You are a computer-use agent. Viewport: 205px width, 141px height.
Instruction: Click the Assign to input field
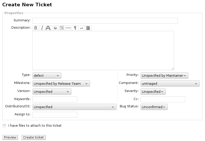[55, 115]
